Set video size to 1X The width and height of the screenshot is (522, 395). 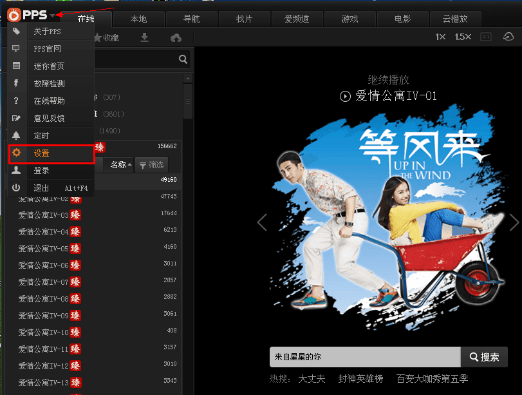[x=440, y=37]
